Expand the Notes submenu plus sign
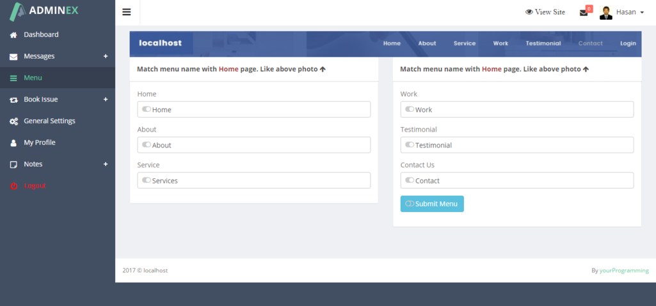The image size is (656, 306). click(x=106, y=164)
